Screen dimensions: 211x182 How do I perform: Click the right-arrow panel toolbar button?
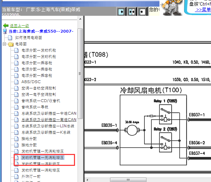click(x=121, y=12)
